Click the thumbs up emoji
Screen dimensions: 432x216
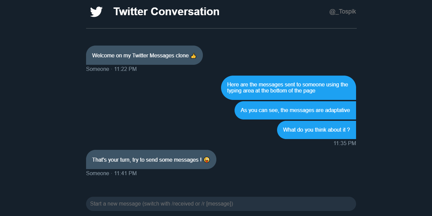pos(193,56)
